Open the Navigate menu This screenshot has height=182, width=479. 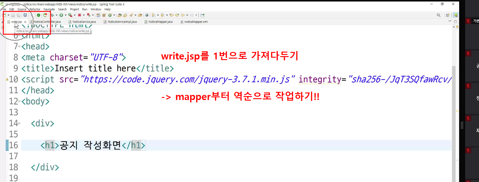[49, 9]
